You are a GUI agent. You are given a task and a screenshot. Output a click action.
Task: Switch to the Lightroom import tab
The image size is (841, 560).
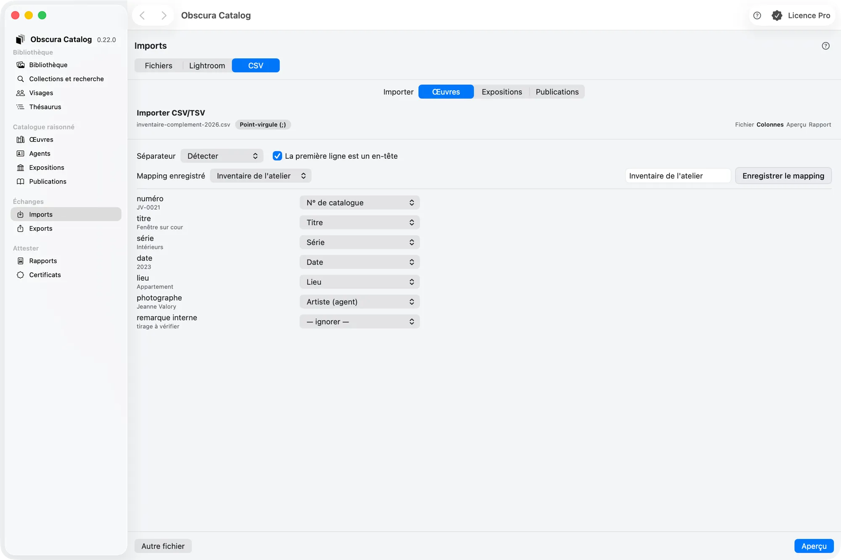tap(207, 66)
